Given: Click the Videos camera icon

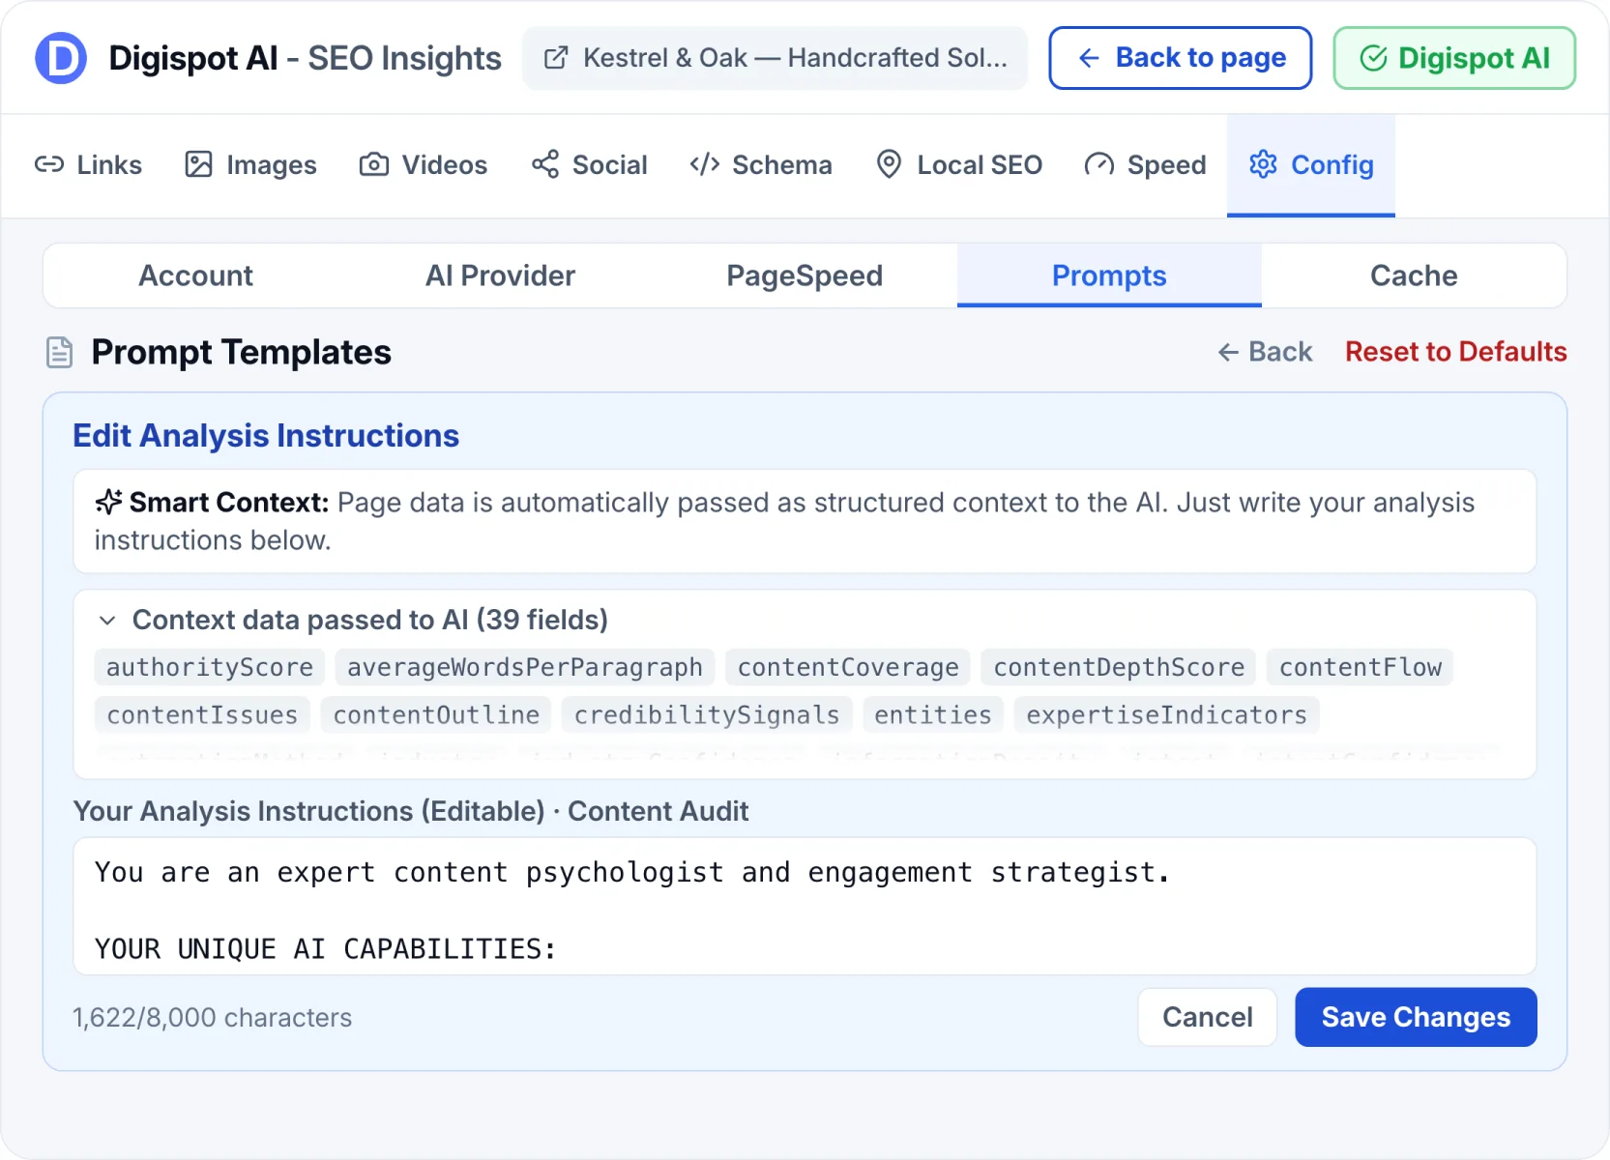Looking at the screenshot, I should [x=374, y=164].
